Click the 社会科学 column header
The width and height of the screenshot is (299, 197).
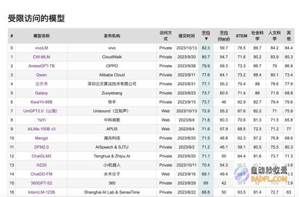pyautogui.click(x=257, y=36)
